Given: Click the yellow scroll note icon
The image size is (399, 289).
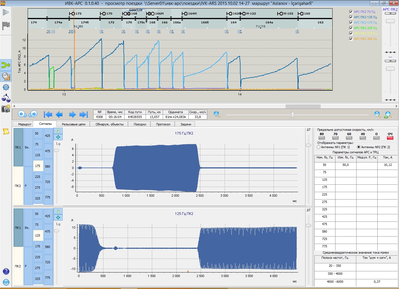Looking at the screenshot, I should point(6,131).
